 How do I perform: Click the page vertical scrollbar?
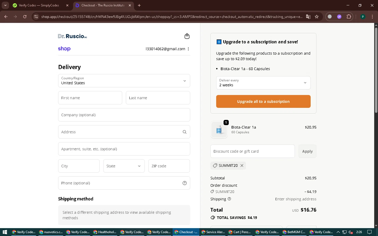tap(376, 70)
